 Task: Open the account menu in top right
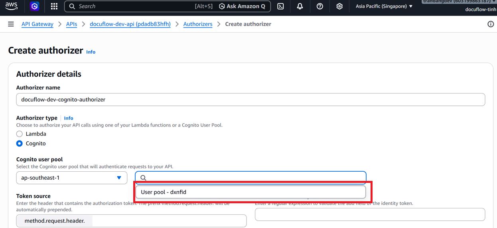pyautogui.click(x=460, y=2)
